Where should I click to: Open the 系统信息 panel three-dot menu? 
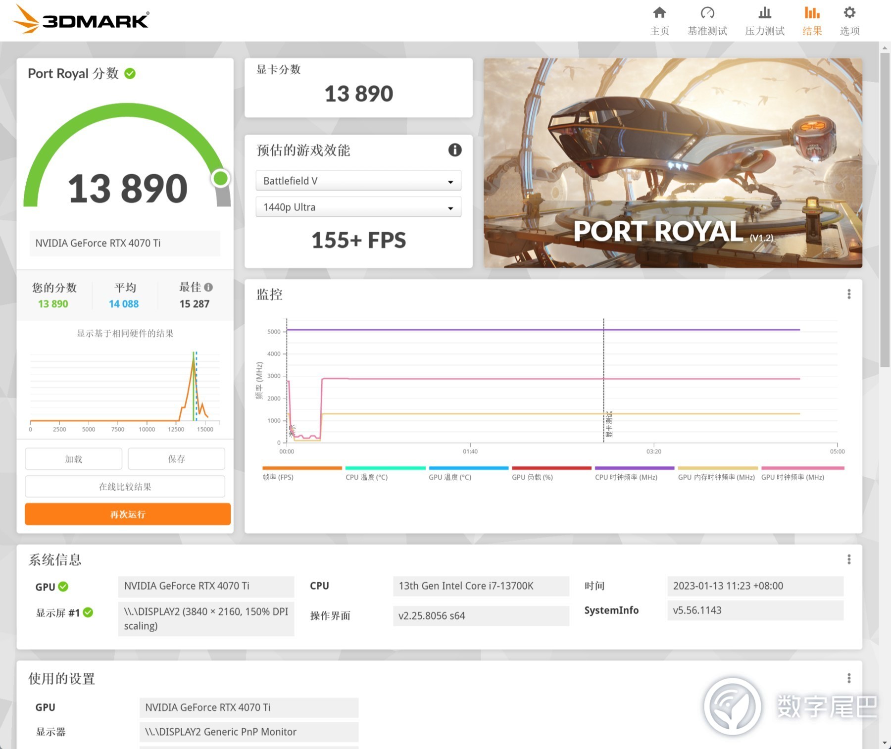coord(849,559)
